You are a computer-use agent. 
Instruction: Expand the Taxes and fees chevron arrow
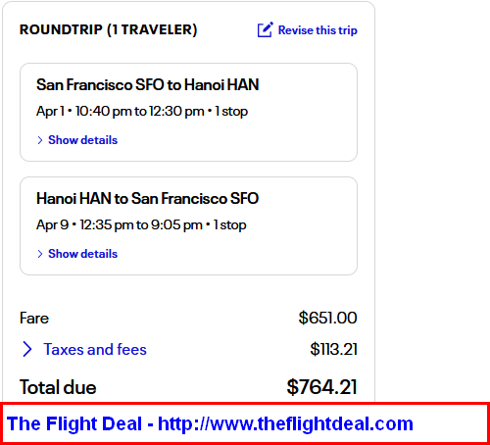click(x=27, y=349)
